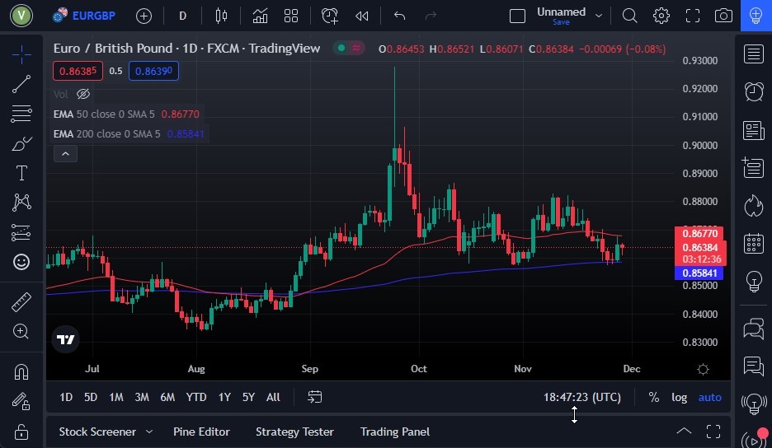Create a new alert from toolbar

[329, 16]
